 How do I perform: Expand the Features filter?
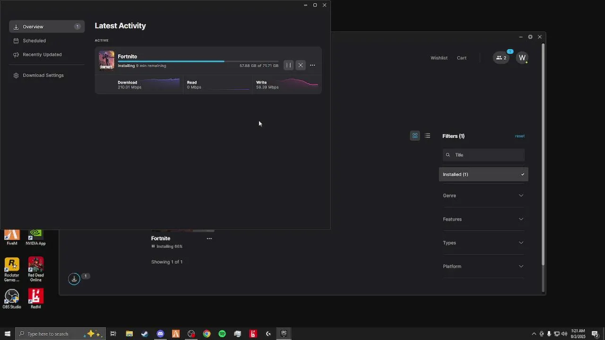[x=484, y=219]
